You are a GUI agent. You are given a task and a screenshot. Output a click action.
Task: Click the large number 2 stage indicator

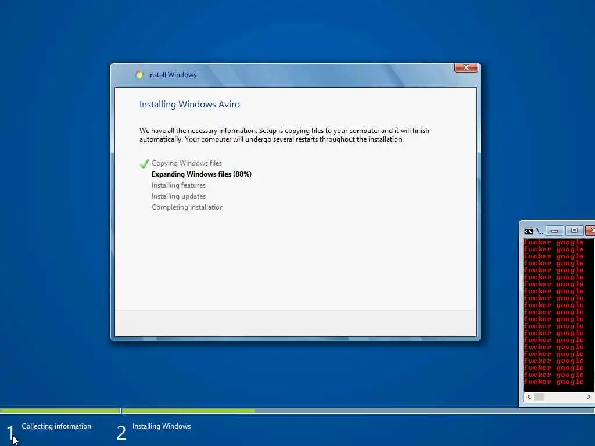click(x=121, y=433)
